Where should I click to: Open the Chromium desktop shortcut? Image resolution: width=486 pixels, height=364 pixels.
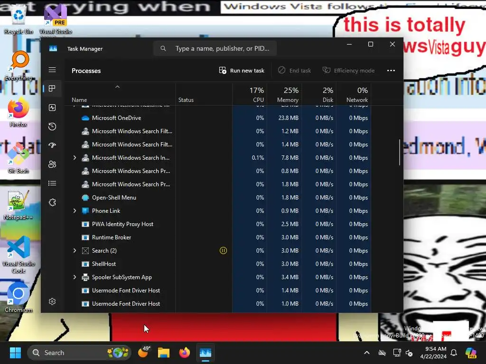[x=19, y=298]
